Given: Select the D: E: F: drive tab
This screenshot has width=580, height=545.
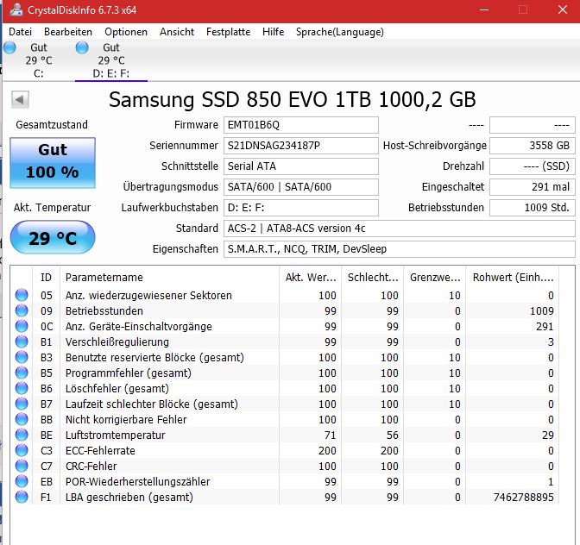Looking at the screenshot, I should tap(111, 60).
